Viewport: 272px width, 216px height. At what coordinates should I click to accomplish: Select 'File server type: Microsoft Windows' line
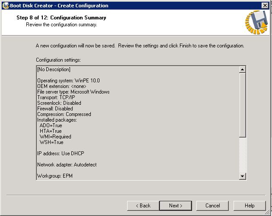pyautogui.click(x=74, y=92)
